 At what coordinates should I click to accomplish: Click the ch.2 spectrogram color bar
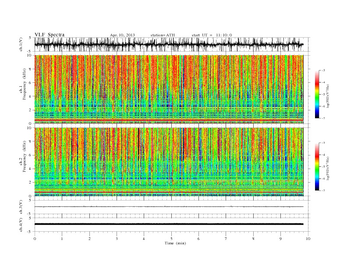click(317, 167)
